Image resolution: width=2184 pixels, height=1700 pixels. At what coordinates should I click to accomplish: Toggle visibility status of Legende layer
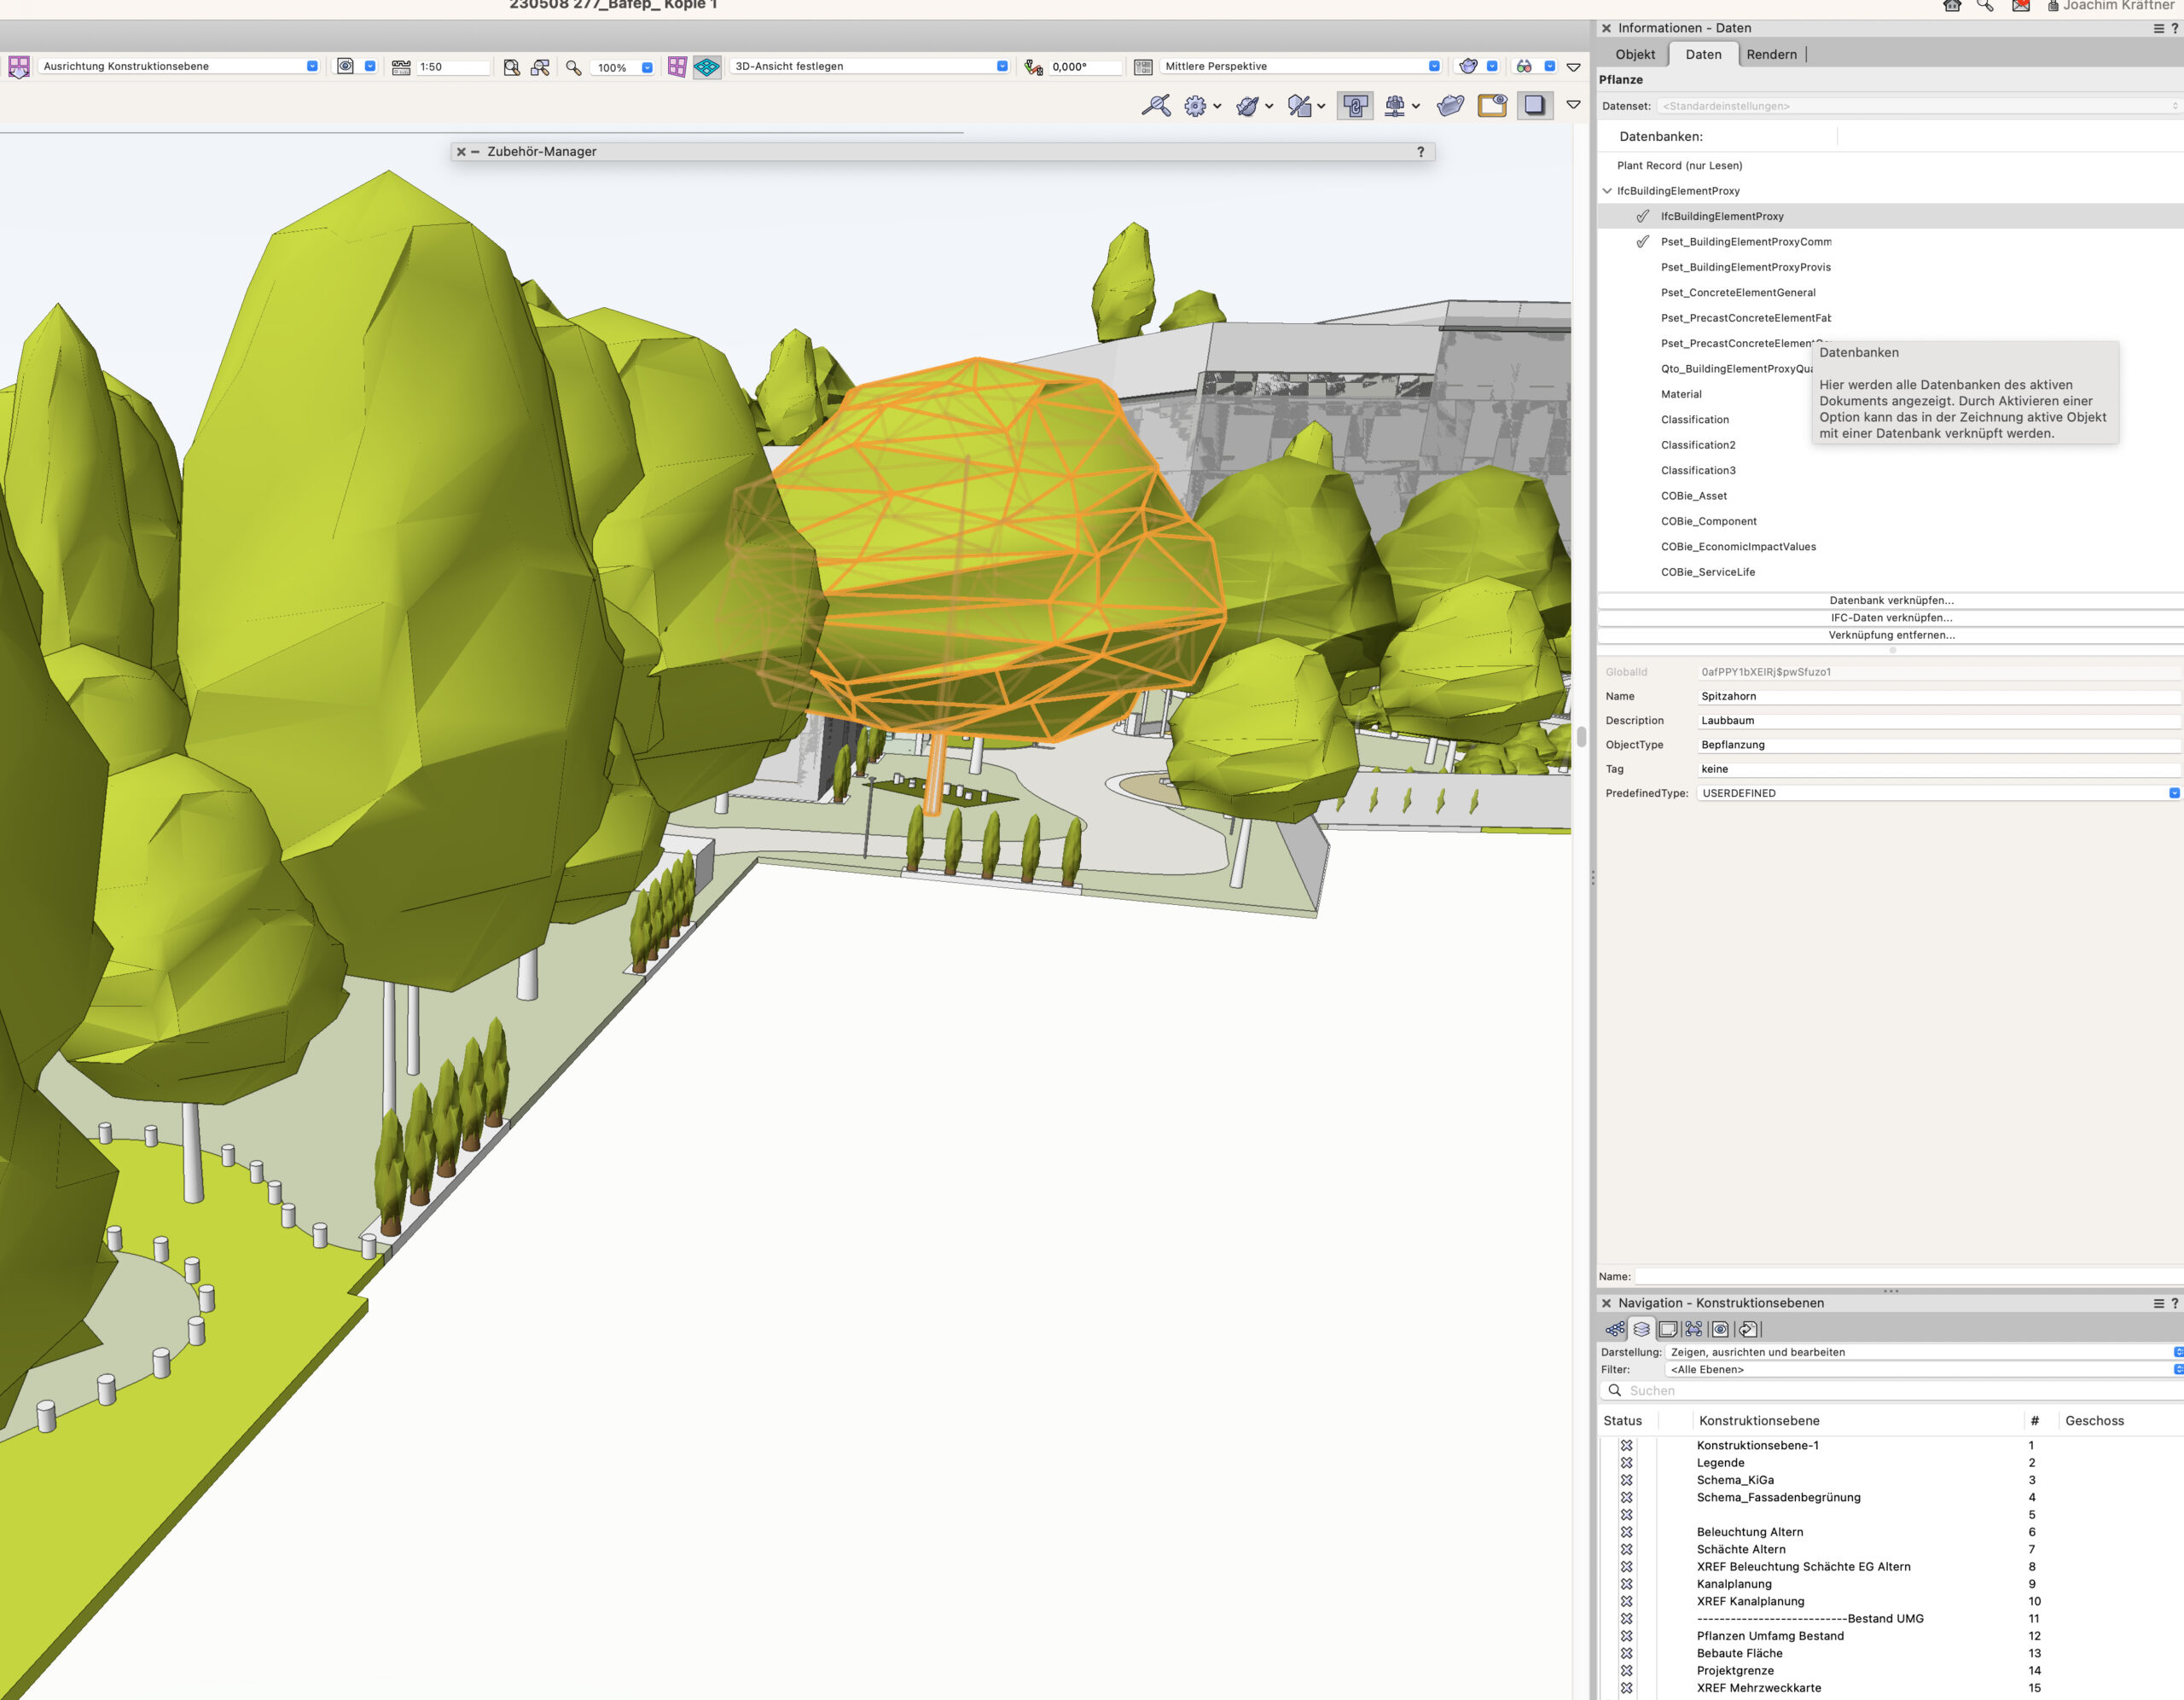1627,1463
